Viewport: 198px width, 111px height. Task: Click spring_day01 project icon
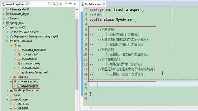[8, 23]
